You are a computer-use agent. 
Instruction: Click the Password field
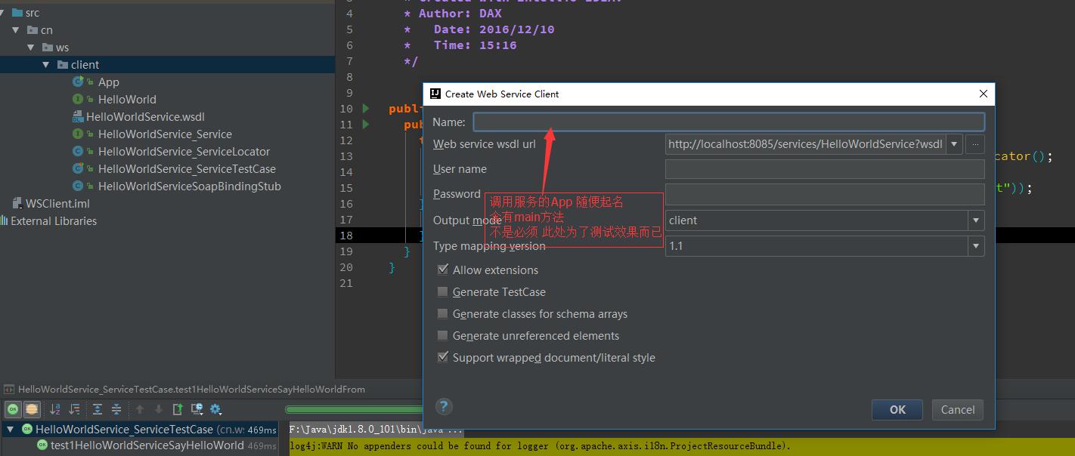point(825,194)
